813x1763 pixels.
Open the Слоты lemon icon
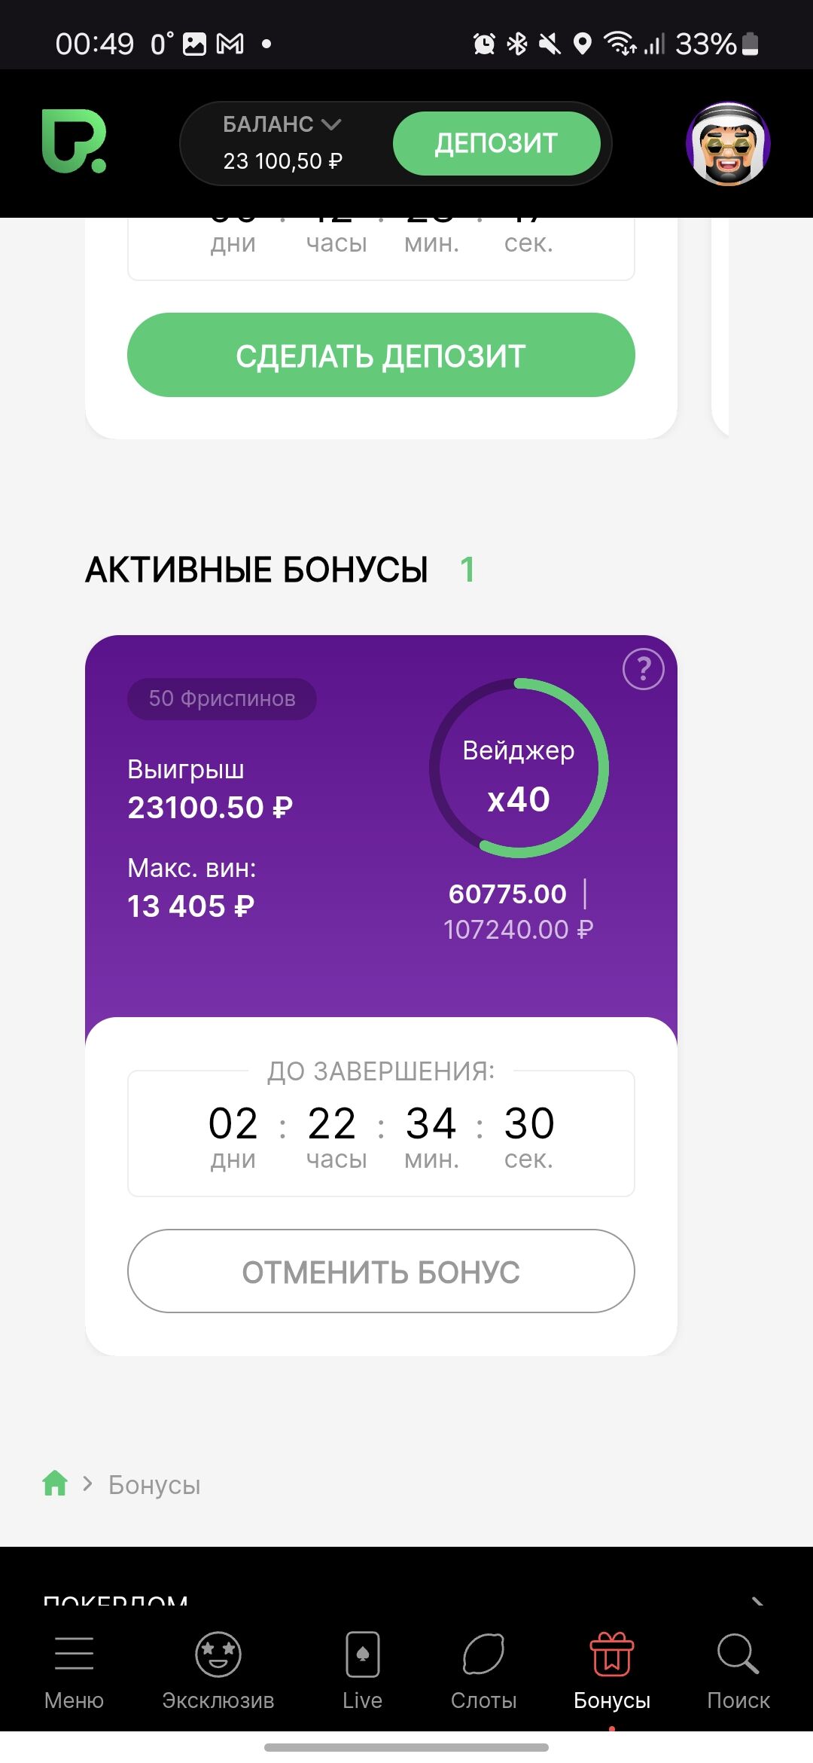pyautogui.click(x=483, y=1654)
